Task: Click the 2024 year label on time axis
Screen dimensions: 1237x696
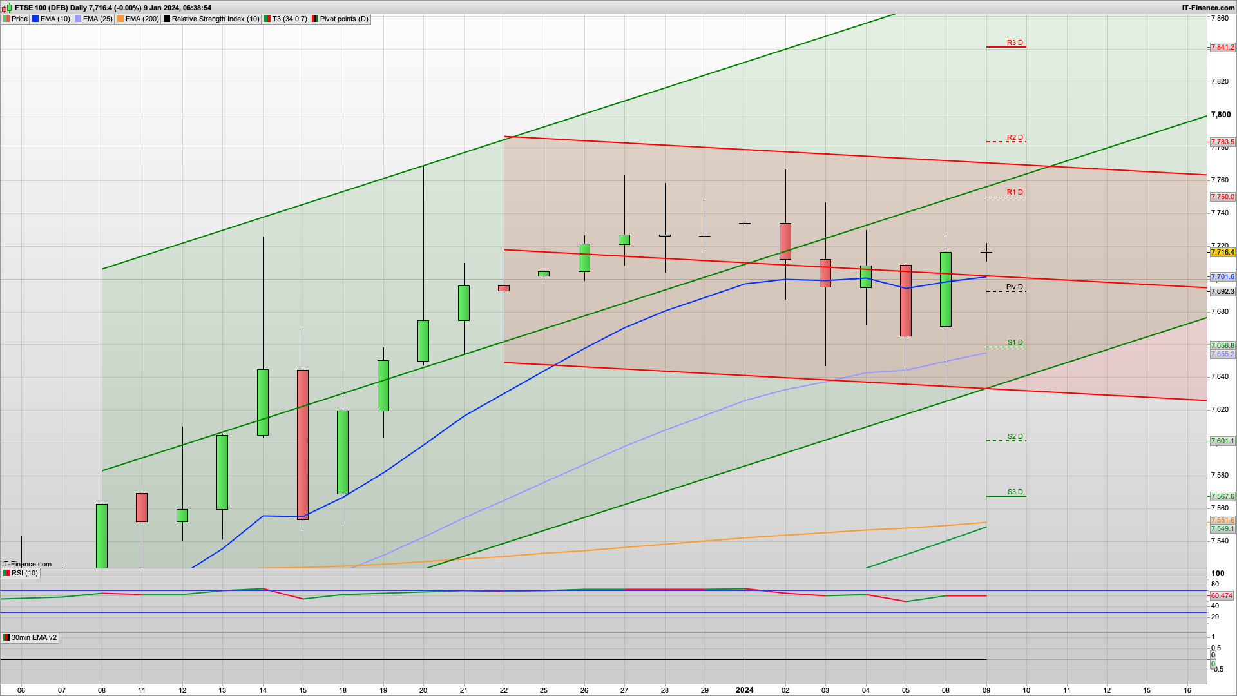Action: (x=745, y=690)
